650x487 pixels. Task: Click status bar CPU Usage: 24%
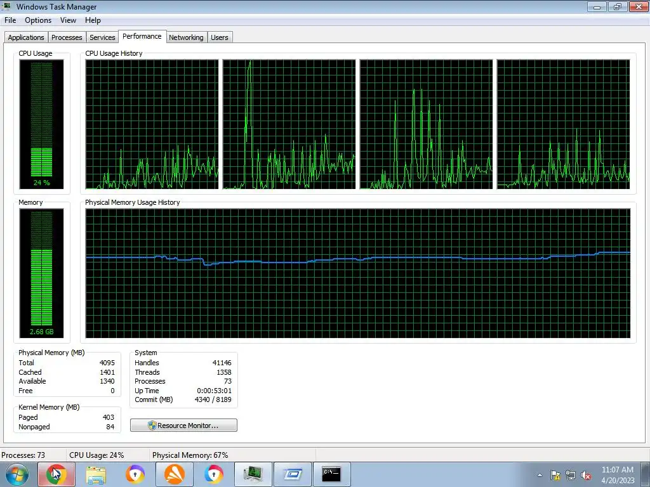[96, 455]
